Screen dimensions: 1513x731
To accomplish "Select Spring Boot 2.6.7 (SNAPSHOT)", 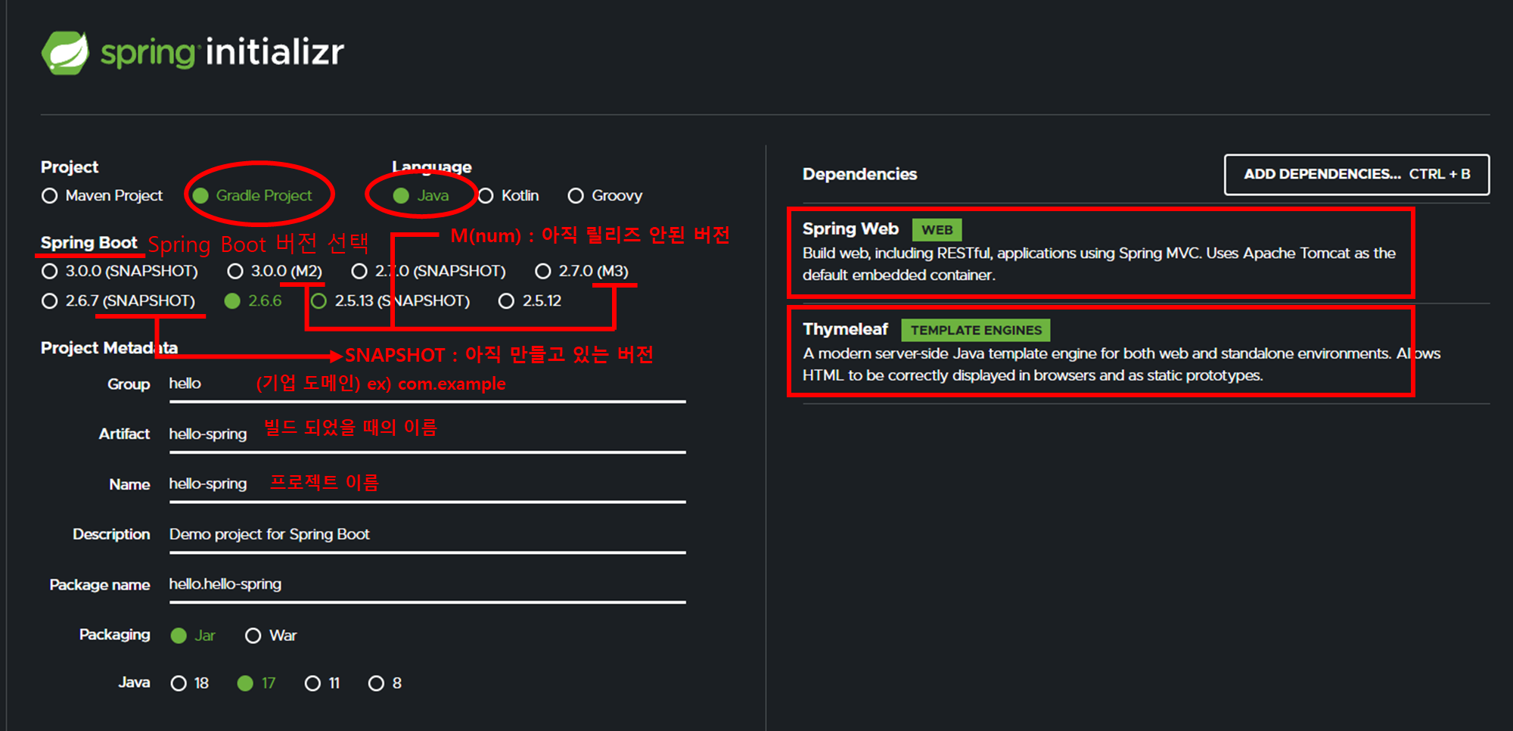I will (118, 301).
